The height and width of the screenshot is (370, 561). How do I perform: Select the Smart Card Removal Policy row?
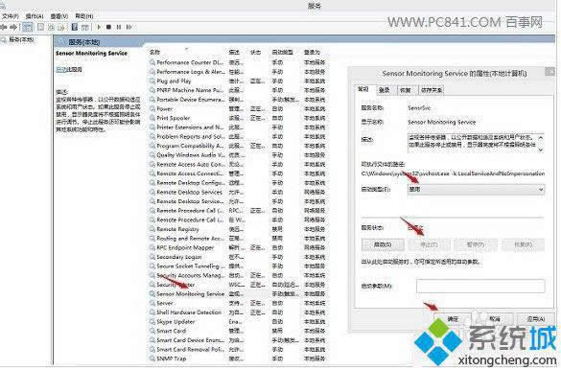point(237,349)
